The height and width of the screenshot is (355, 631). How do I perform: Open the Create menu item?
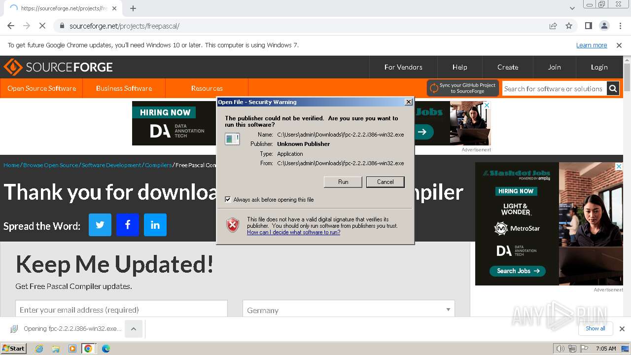click(508, 67)
